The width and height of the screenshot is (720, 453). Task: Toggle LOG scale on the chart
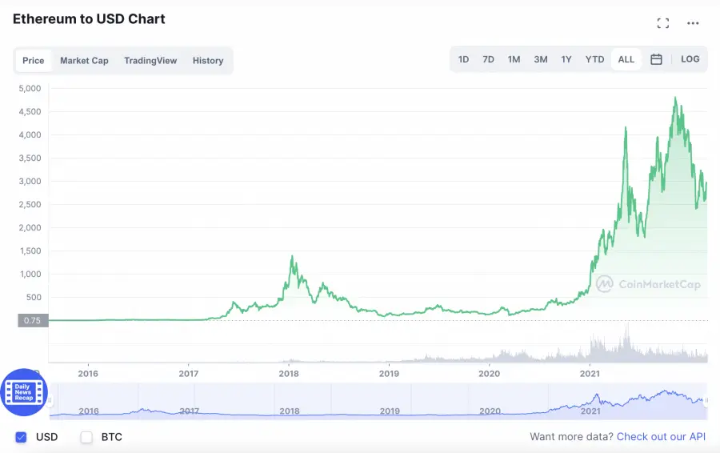tap(690, 59)
